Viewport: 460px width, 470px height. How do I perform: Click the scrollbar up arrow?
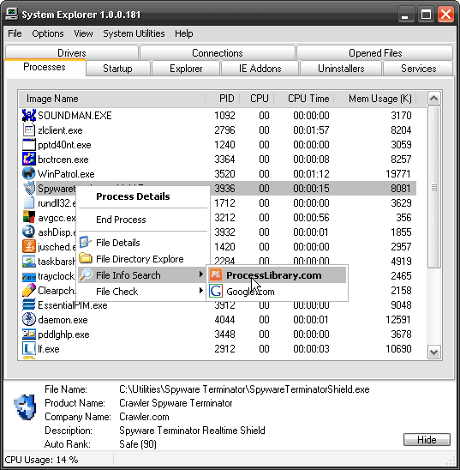[433, 99]
